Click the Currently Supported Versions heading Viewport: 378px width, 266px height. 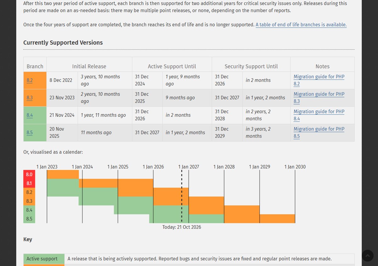pos(63,43)
